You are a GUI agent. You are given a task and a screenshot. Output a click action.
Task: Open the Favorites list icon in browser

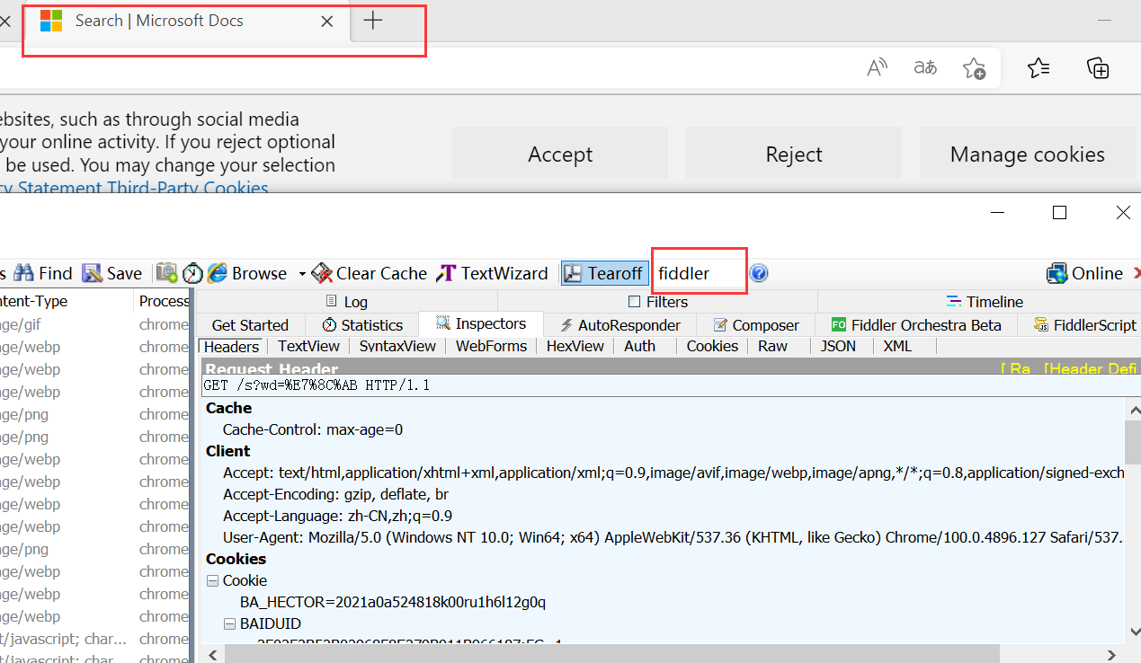point(1038,67)
